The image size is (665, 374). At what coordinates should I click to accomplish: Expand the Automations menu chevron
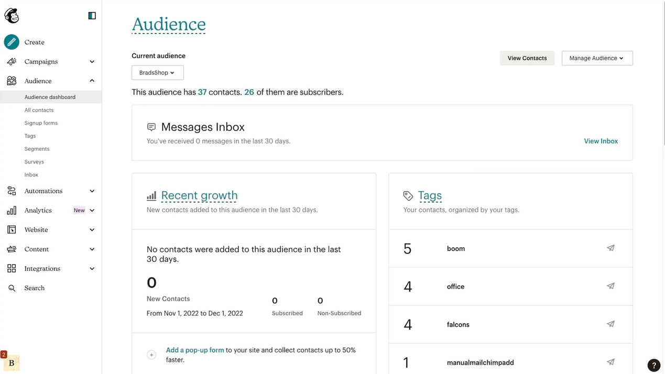[92, 191]
